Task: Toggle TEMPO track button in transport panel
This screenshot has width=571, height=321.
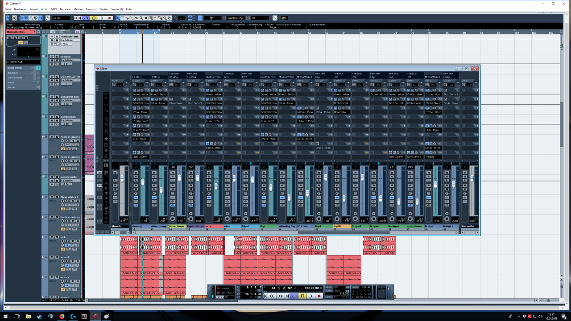Action: 329,291
